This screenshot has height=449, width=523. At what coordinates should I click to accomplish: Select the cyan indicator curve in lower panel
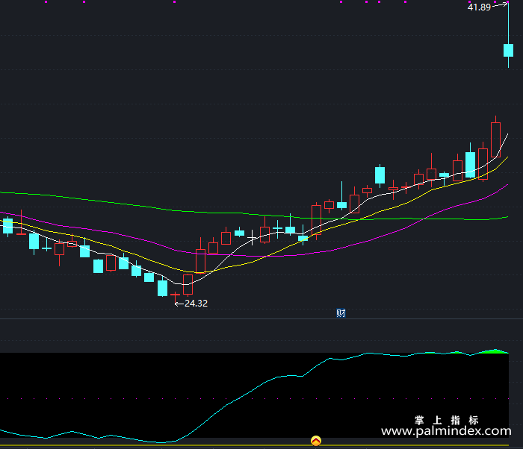coord(253,390)
